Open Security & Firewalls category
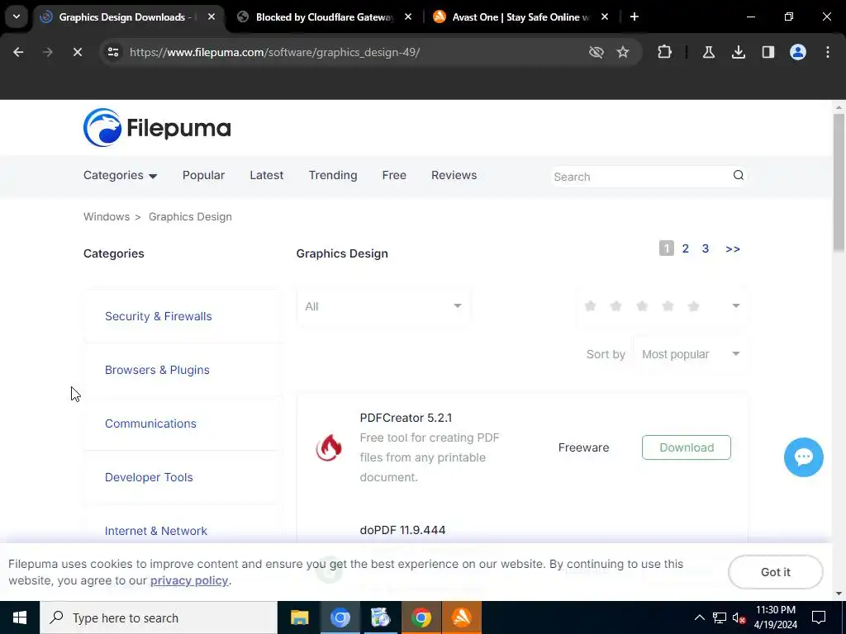The height and width of the screenshot is (634, 846). pos(158,316)
